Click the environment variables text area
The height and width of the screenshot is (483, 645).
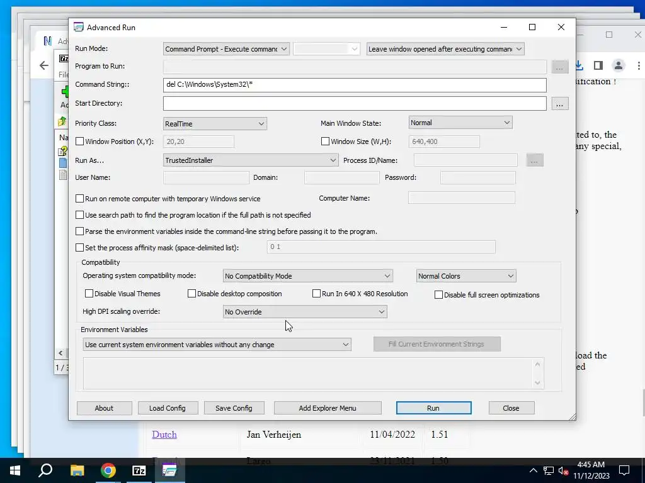pos(314,373)
